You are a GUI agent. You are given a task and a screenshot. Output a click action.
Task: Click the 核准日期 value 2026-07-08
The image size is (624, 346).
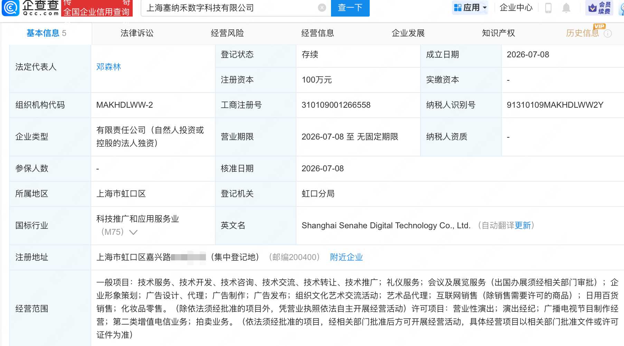point(322,169)
